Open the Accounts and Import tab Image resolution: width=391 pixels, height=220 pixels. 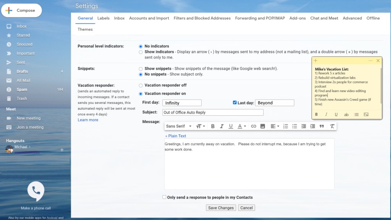[149, 18]
